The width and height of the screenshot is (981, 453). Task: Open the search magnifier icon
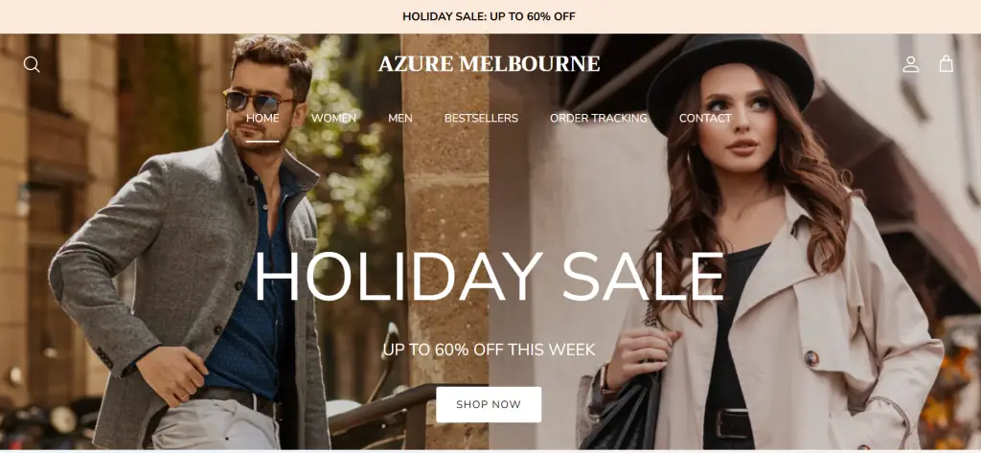click(32, 64)
